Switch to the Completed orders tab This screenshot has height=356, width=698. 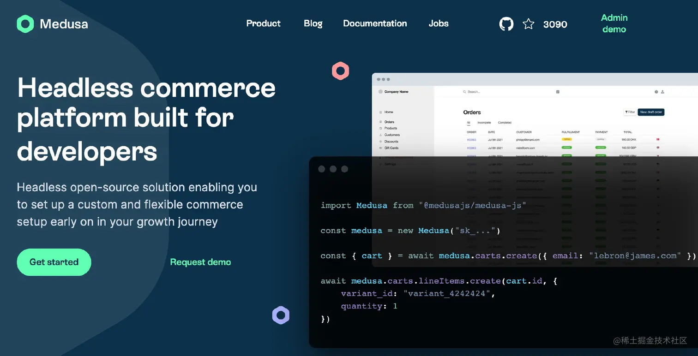(x=505, y=123)
